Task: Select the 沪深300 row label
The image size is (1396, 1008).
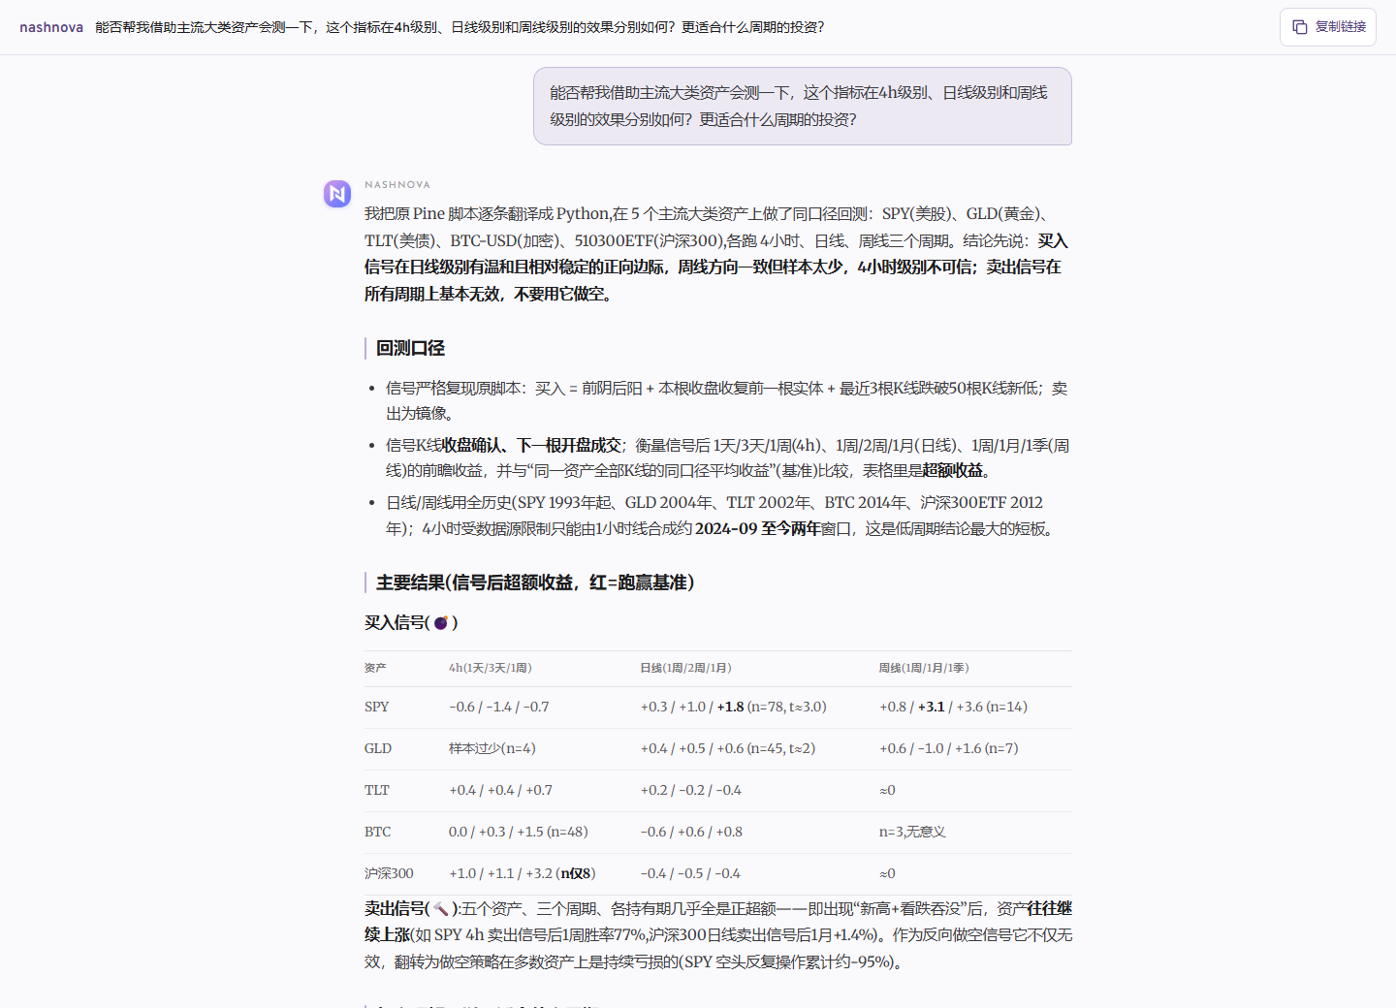Action: pos(389,873)
